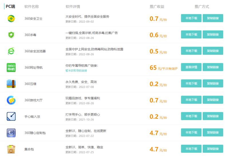Click 复制链接 for 360随心定制包

click(213, 132)
